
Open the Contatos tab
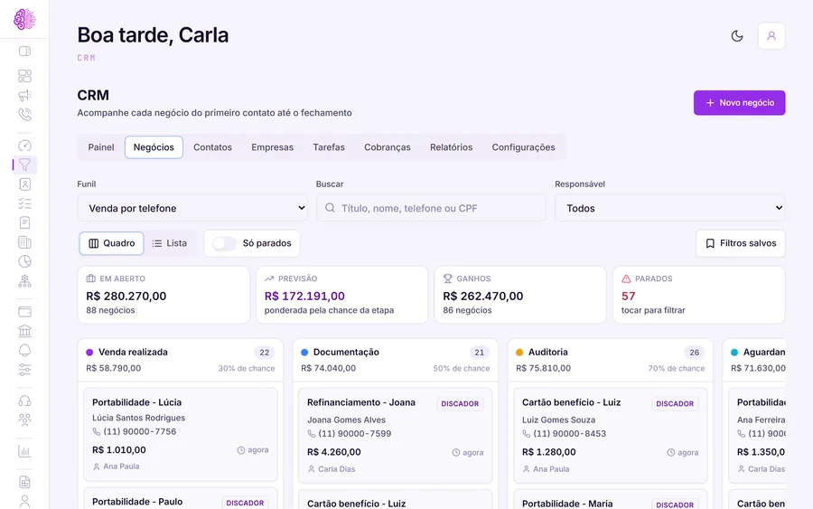click(212, 147)
